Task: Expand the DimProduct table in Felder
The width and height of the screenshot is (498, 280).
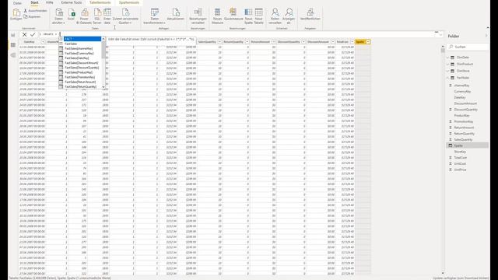Action: pyautogui.click(x=448, y=64)
